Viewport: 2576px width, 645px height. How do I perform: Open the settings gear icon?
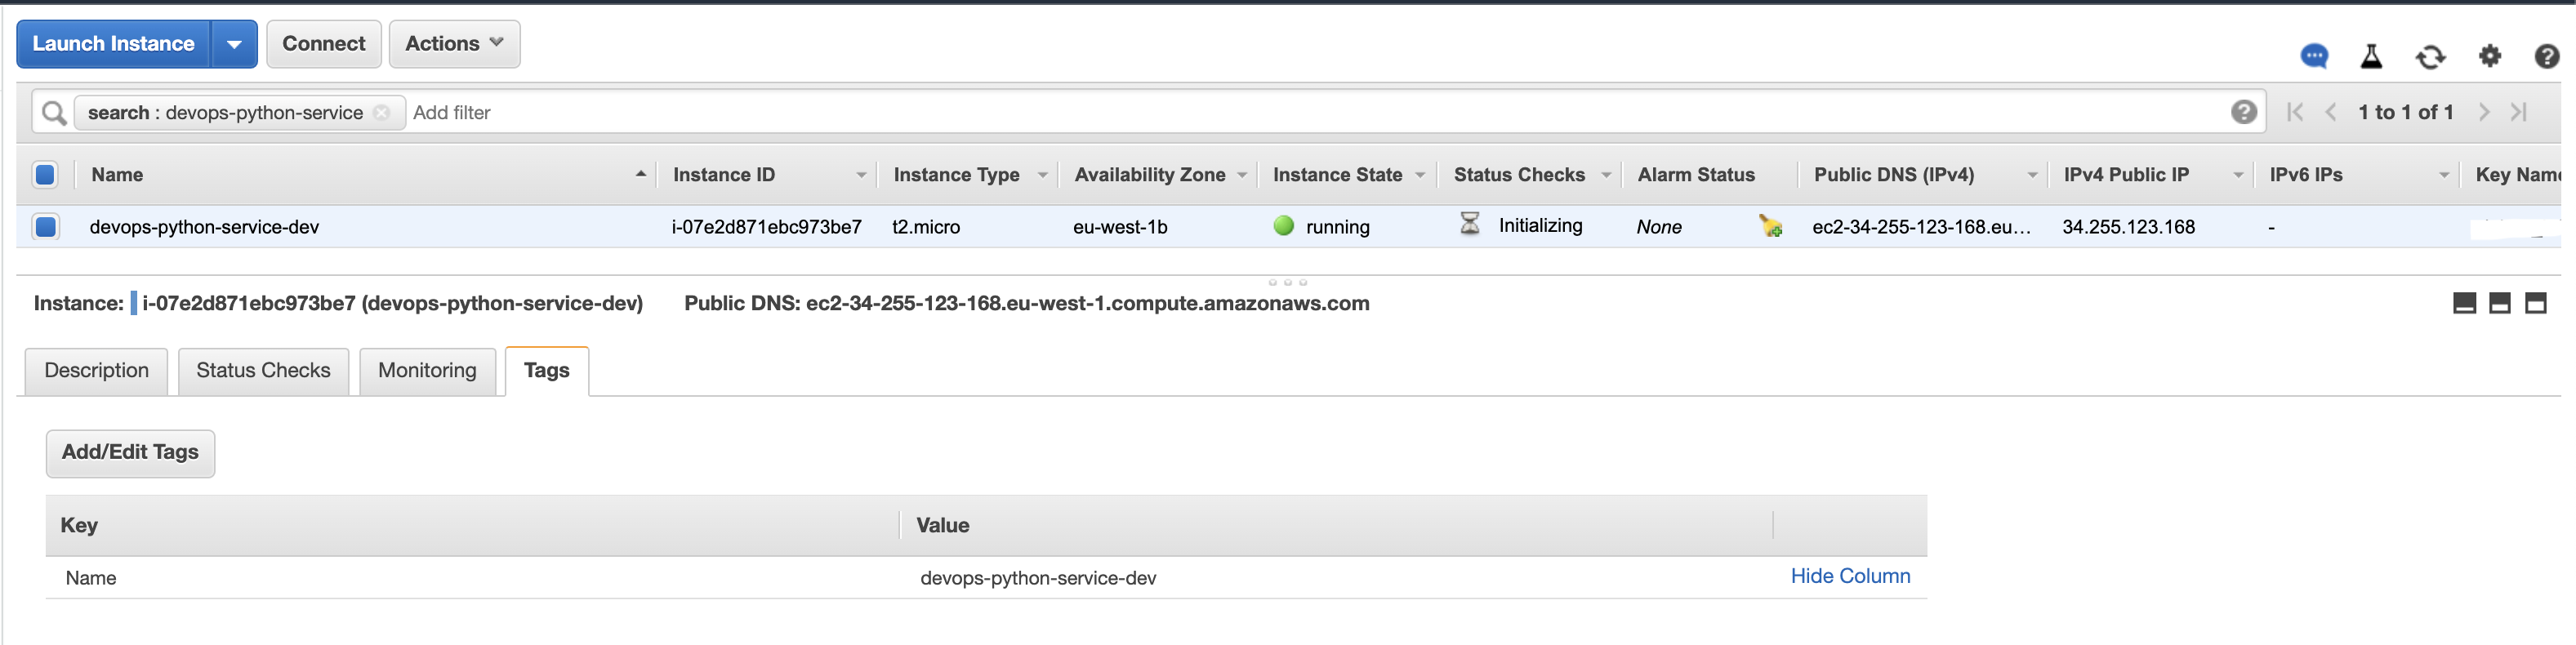tap(2490, 56)
